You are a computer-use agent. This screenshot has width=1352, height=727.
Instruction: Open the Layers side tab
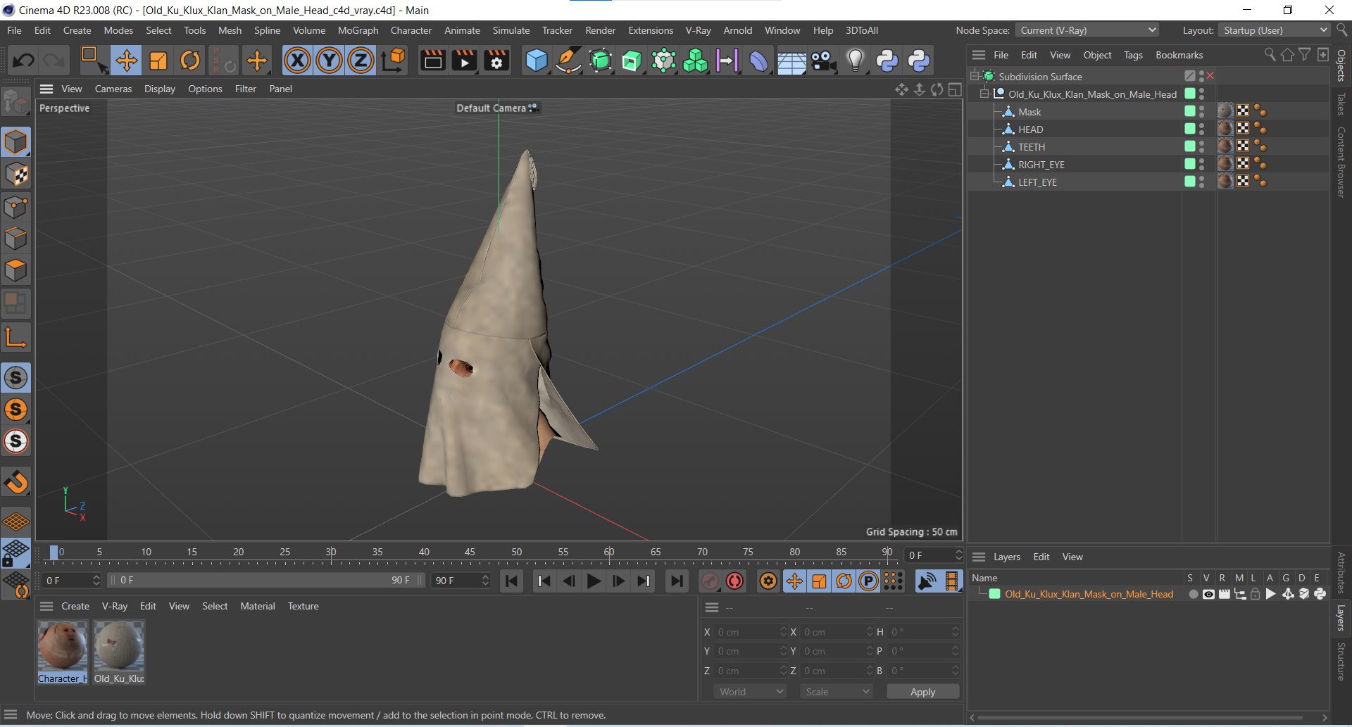1341,617
